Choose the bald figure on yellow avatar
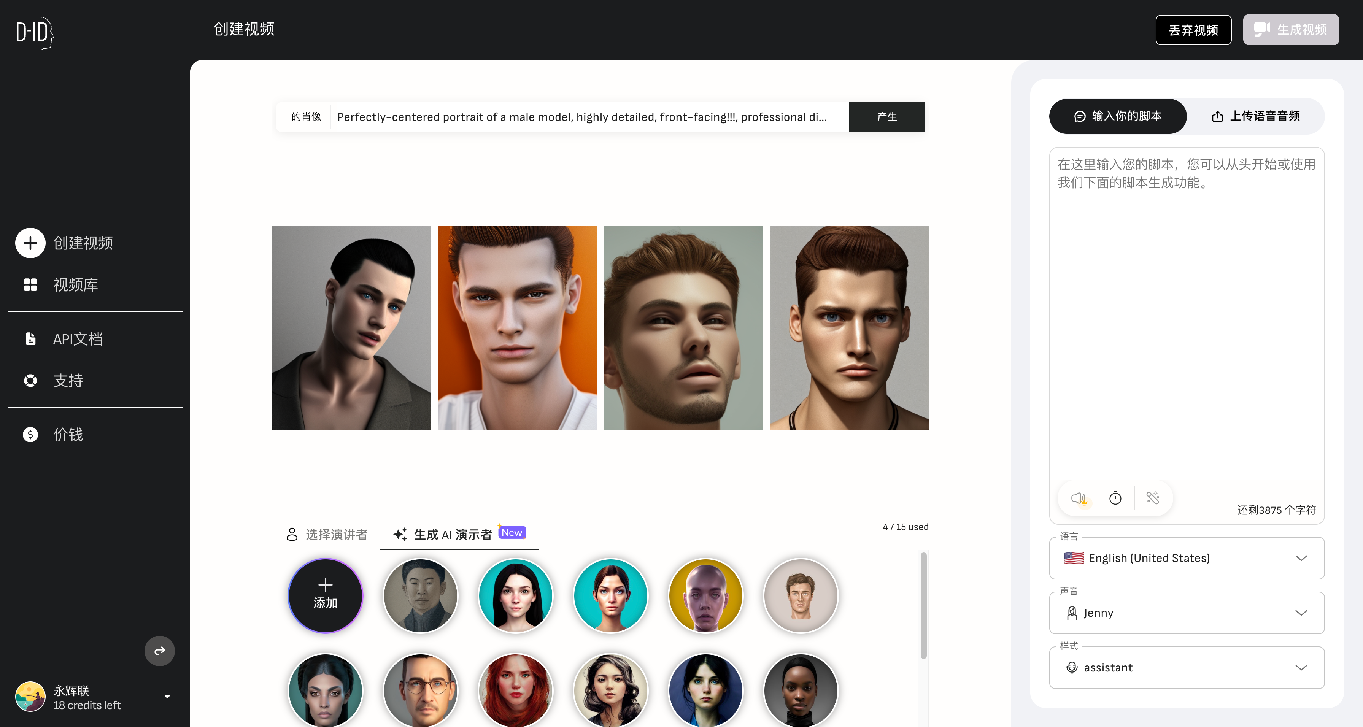Viewport: 1363px width, 727px height. pos(705,595)
